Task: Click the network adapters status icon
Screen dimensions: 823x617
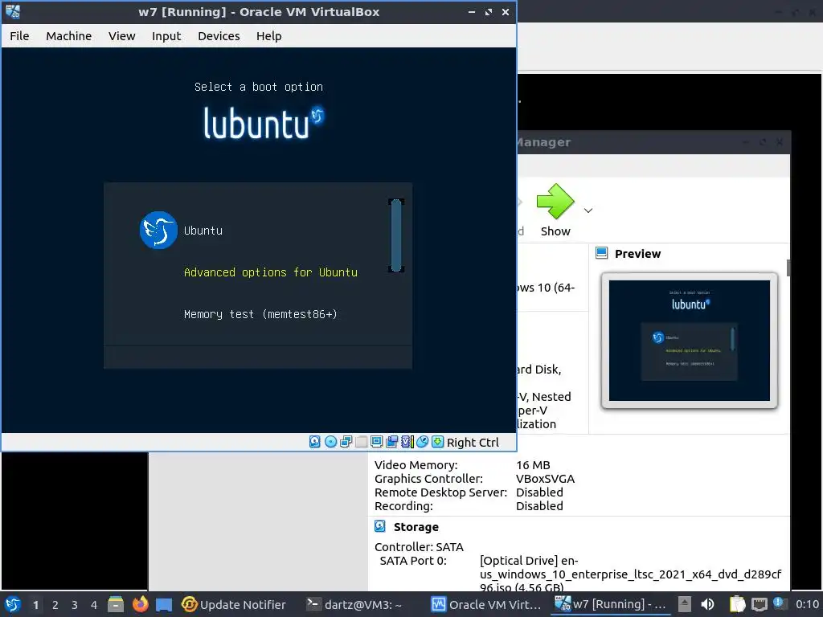Action: tap(346, 443)
